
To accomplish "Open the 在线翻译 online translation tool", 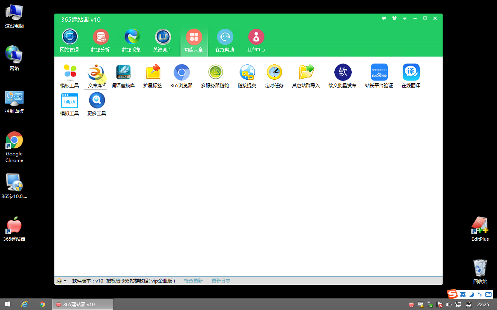I will pyautogui.click(x=411, y=76).
